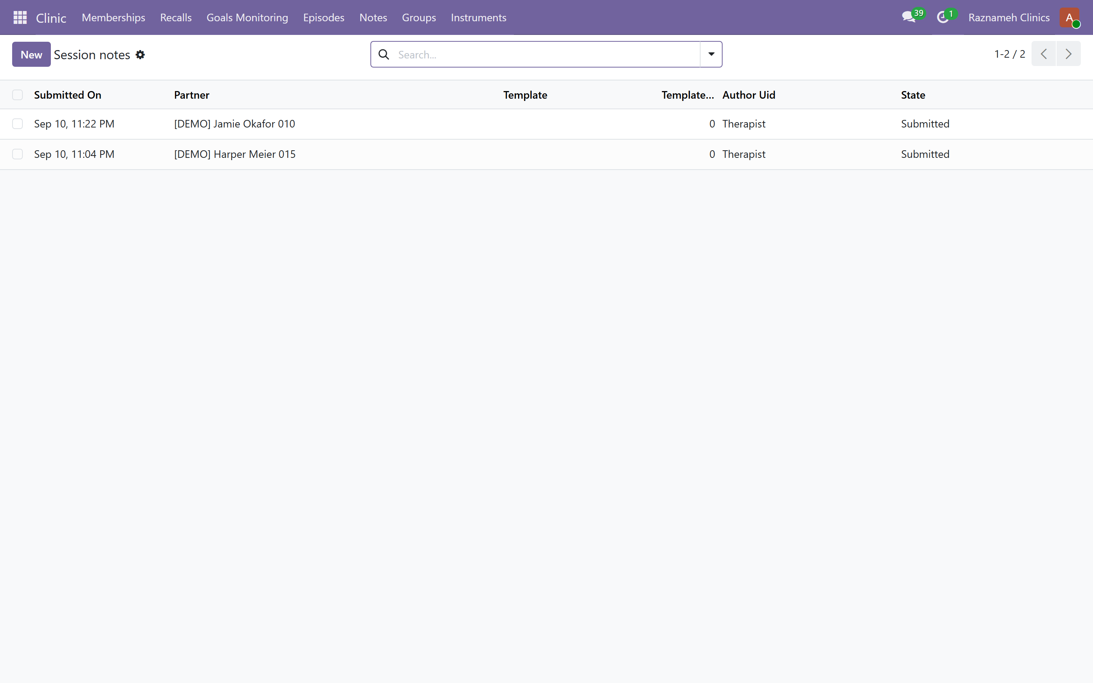Open the Memberships menu
This screenshot has width=1093, height=683.
point(113,17)
